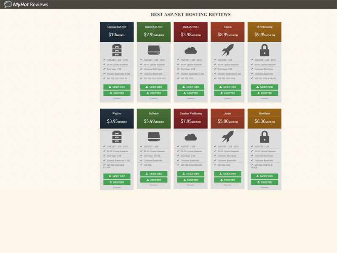Click Monthly Bandwidth 50 GB in WinHost card
337x253 pixels.
click(x=118, y=161)
